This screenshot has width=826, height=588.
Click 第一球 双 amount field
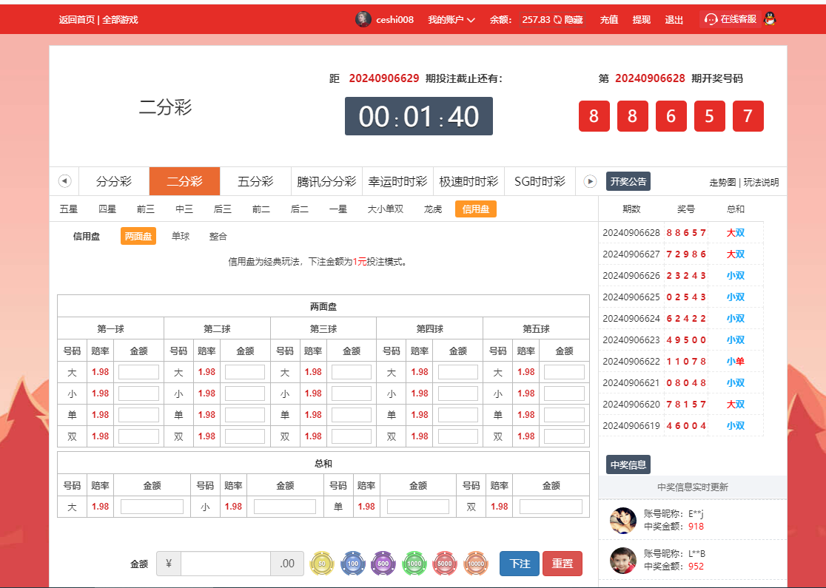pos(138,436)
